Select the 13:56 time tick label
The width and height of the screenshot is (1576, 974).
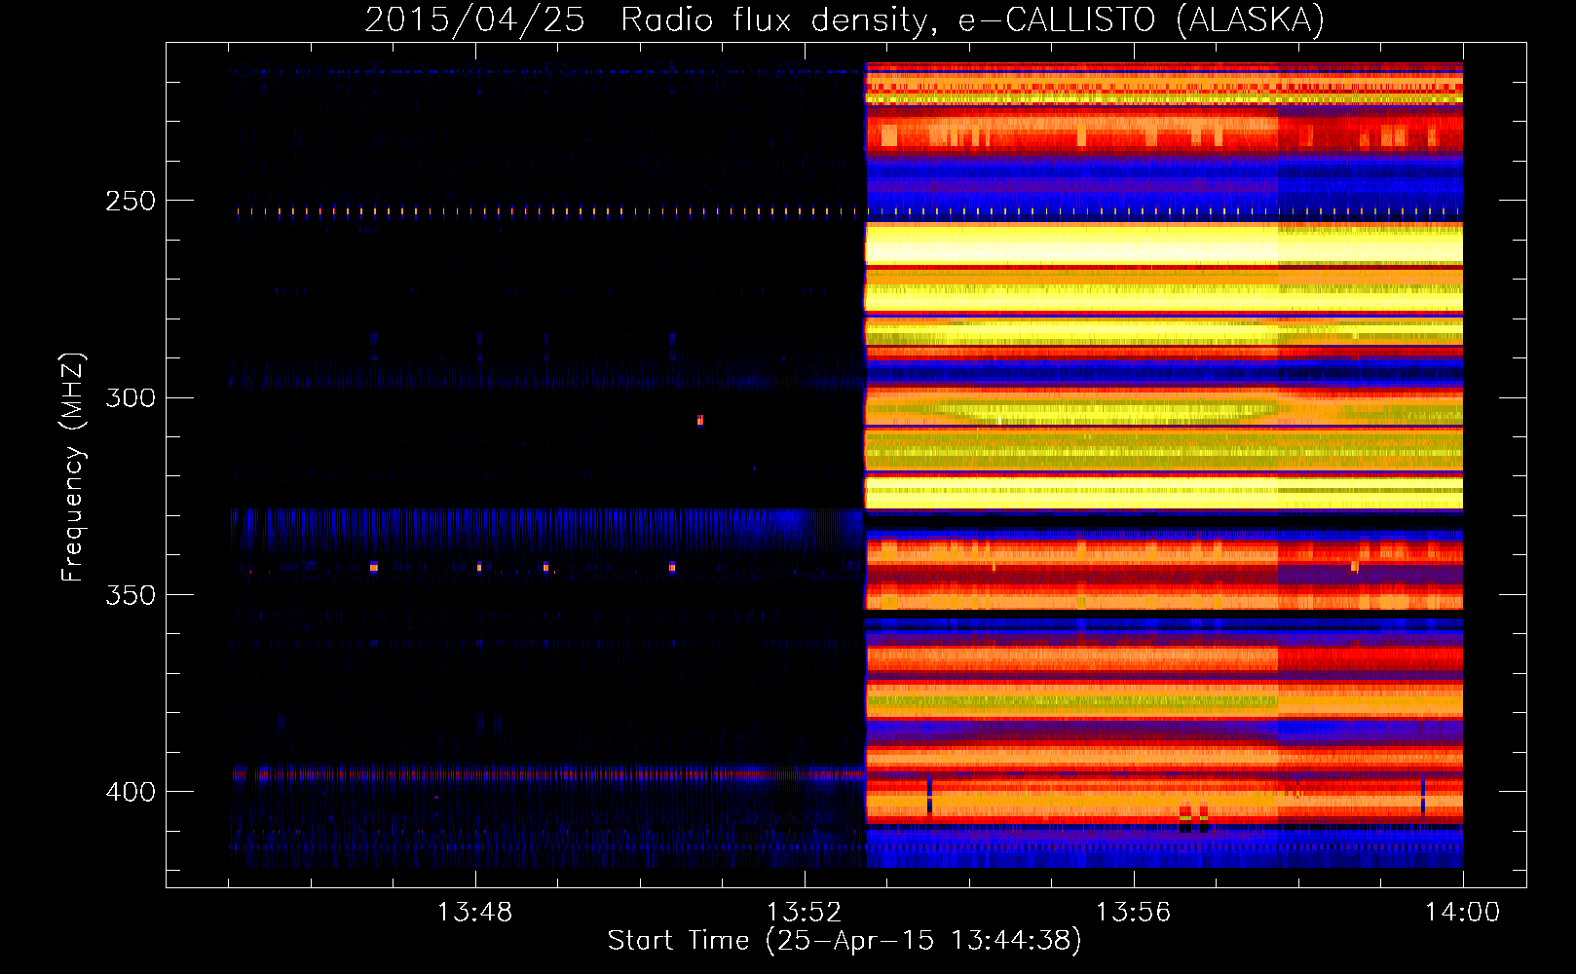point(1133,913)
